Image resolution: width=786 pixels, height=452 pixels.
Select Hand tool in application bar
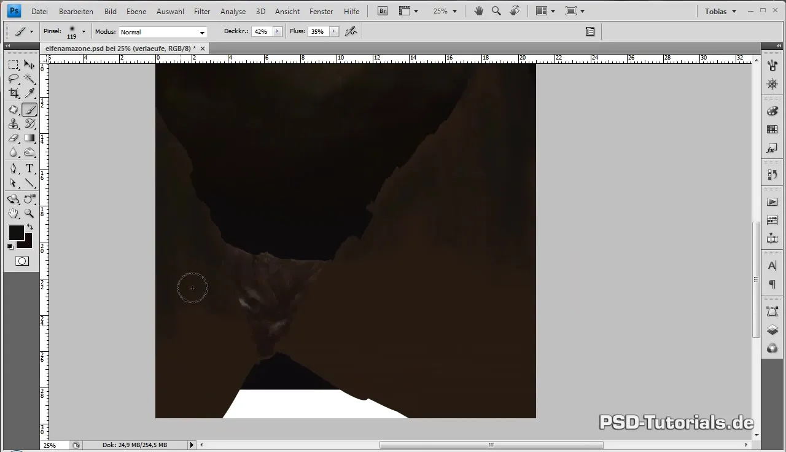pos(478,11)
